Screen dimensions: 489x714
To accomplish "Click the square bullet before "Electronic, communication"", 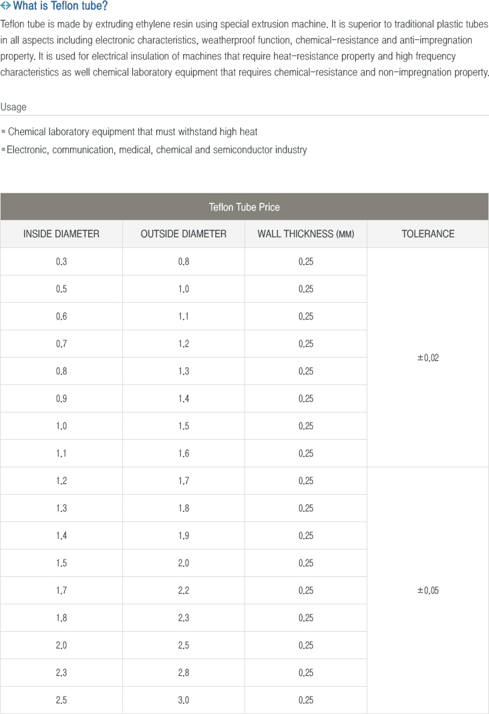I will pyautogui.click(x=3, y=150).
